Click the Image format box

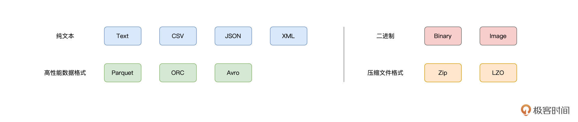tap(498, 36)
